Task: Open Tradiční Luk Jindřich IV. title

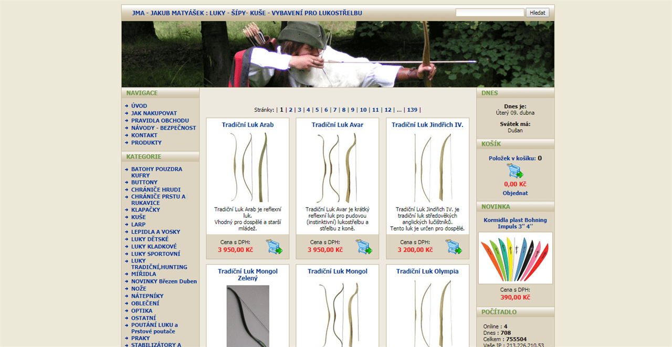Action: [x=427, y=125]
